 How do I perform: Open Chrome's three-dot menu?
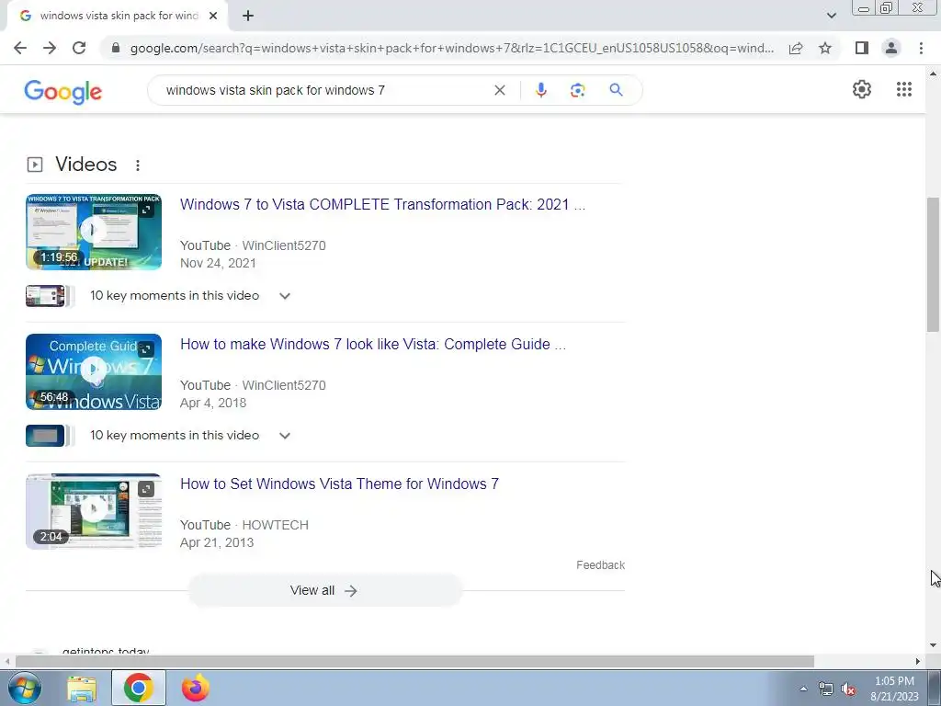(x=921, y=48)
